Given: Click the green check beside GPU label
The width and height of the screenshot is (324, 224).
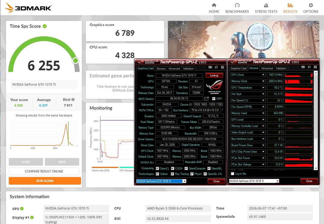Looking at the screenshot, I should [22, 209].
